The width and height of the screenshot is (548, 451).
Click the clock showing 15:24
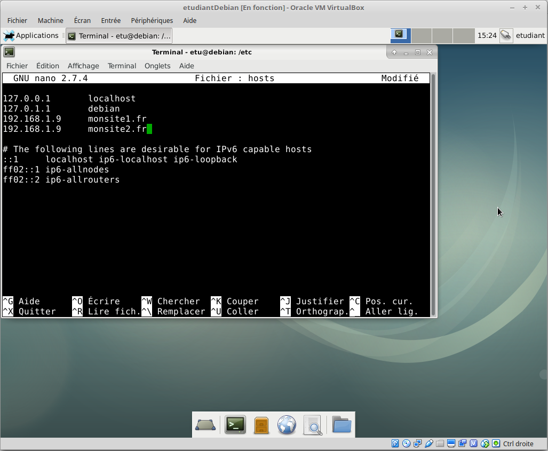tap(487, 35)
